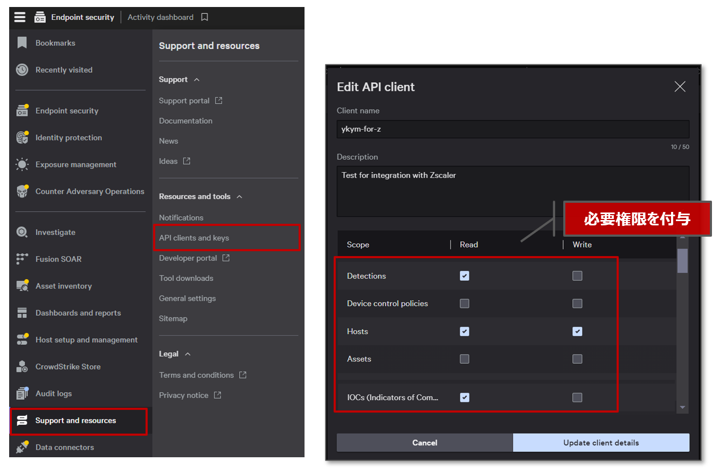Check Detections Write permission
The image size is (726, 468).
tap(577, 276)
